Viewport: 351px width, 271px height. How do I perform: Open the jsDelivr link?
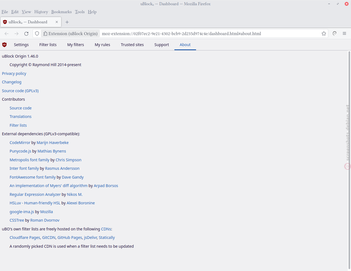tap(90, 238)
